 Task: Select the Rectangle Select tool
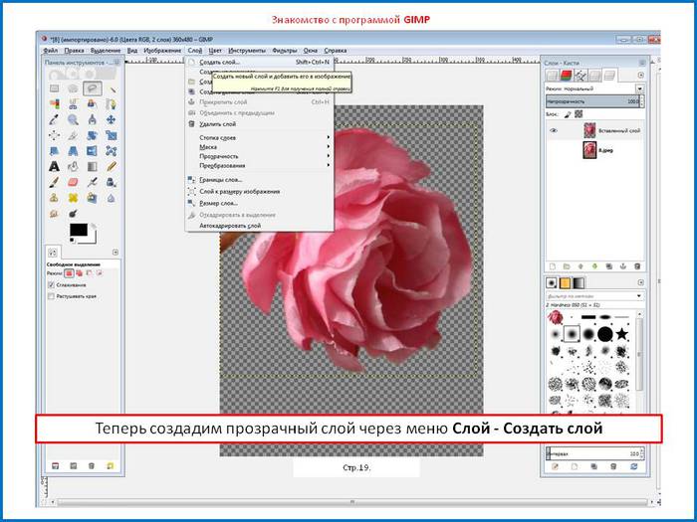(x=54, y=88)
